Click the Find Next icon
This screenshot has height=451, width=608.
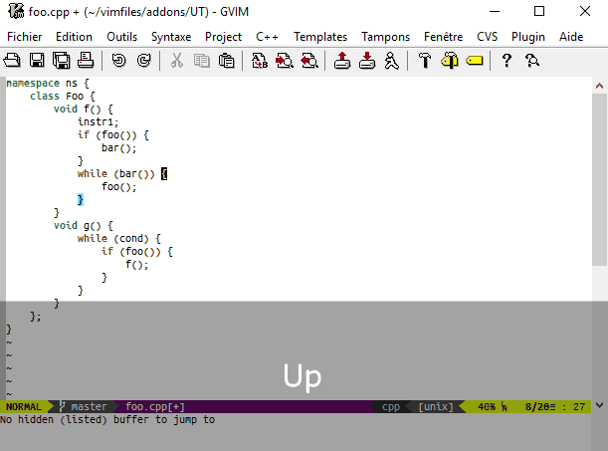tap(285, 61)
